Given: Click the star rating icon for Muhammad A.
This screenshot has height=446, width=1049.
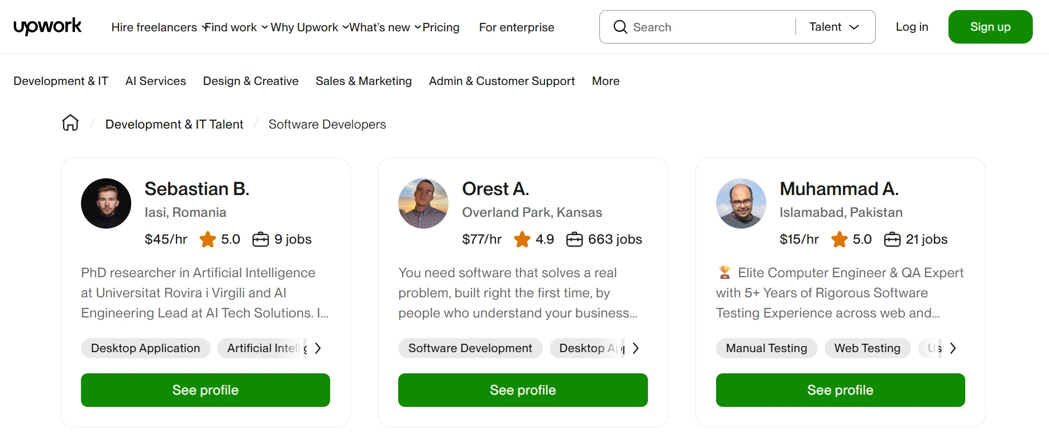Looking at the screenshot, I should click(840, 239).
